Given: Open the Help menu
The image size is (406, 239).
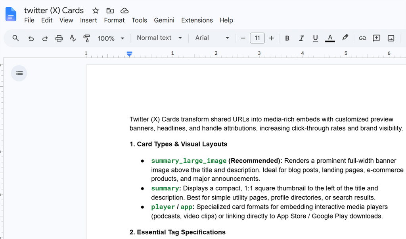Looking at the screenshot, I should coord(226,20).
